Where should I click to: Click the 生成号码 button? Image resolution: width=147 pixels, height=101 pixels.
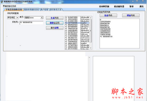point(55,18)
